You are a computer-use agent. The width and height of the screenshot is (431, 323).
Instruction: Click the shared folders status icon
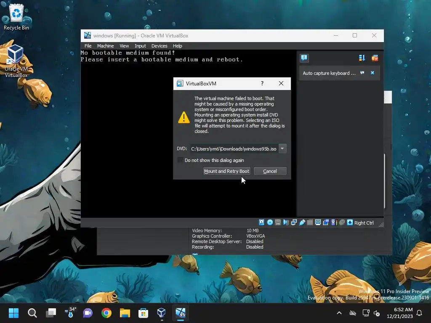pos(310,222)
